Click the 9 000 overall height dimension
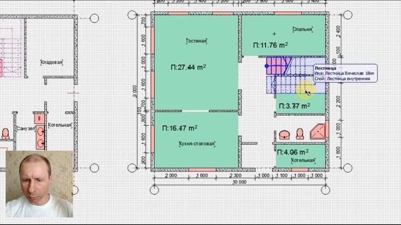 [x=135, y=91]
